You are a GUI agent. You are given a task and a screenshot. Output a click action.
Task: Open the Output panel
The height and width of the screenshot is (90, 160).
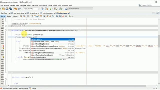[33, 88]
